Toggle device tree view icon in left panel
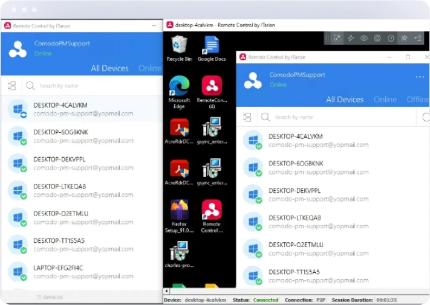 tap(11, 86)
